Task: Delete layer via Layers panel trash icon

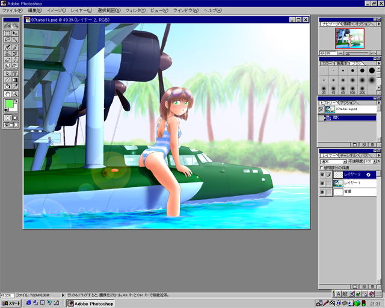Action: 372,286
